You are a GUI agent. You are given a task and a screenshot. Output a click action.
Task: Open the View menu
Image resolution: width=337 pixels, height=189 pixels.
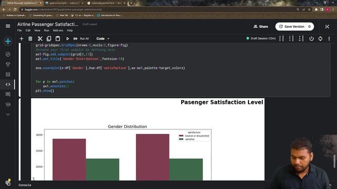(37, 30)
